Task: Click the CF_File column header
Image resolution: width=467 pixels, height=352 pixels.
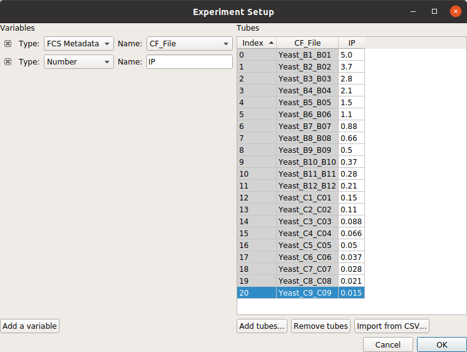Action: click(307, 43)
